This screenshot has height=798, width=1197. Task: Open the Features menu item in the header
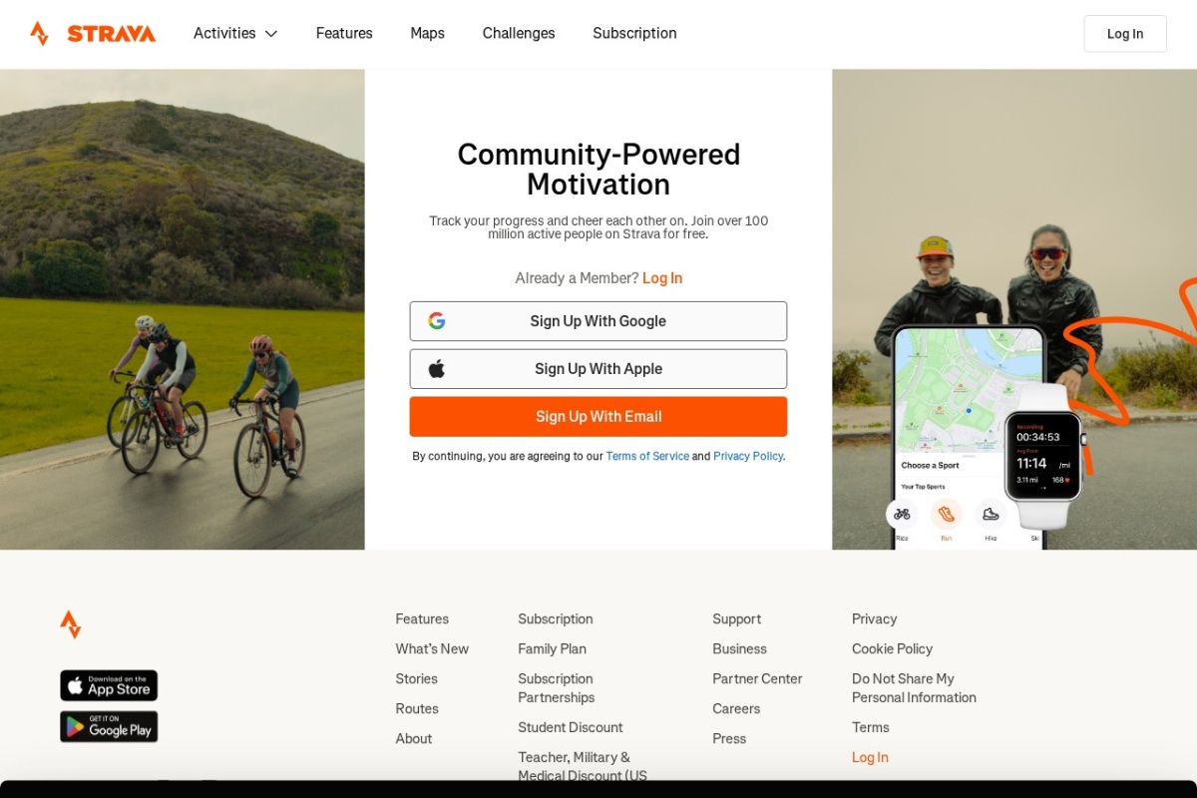pyautogui.click(x=344, y=33)
